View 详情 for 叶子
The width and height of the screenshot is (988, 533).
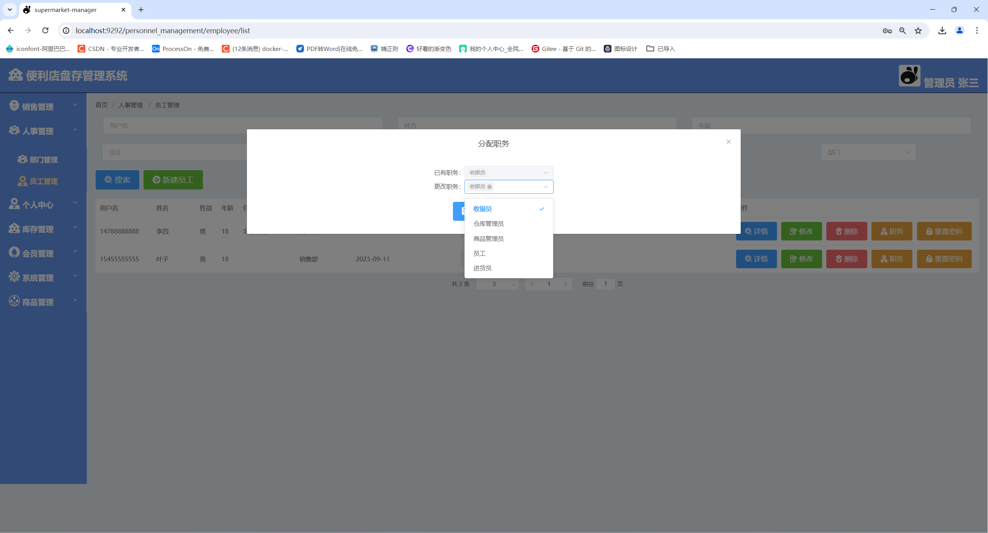756,259
